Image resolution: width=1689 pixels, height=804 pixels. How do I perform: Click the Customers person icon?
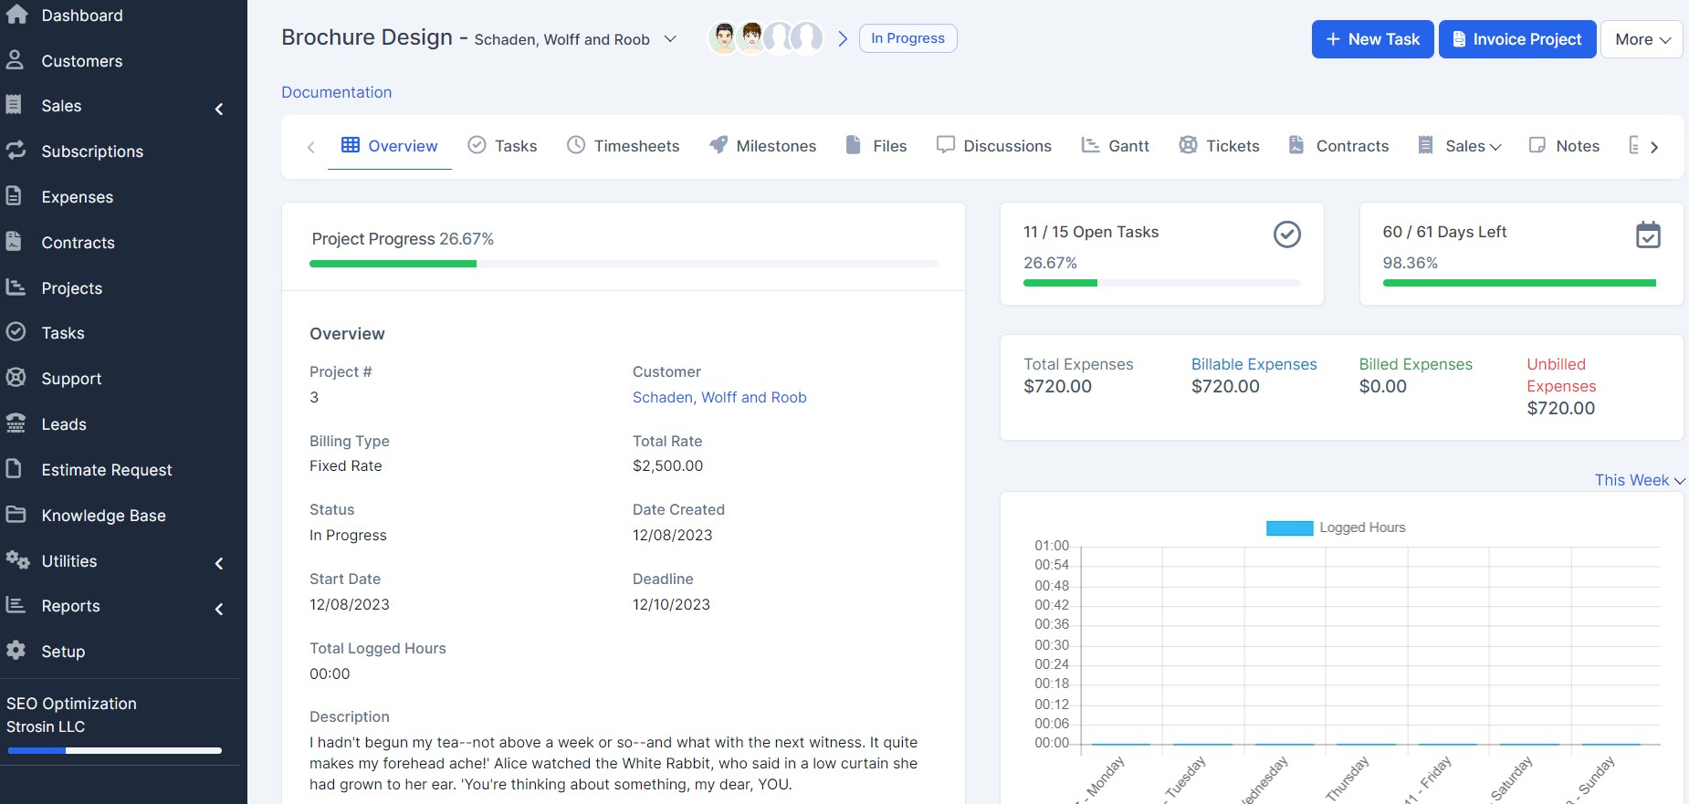click(x=15, y=60)
